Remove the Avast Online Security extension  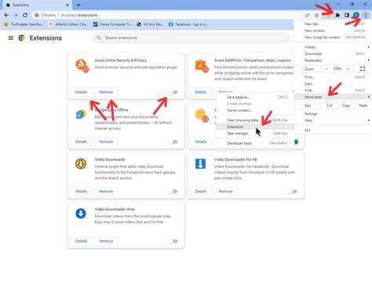106,92
